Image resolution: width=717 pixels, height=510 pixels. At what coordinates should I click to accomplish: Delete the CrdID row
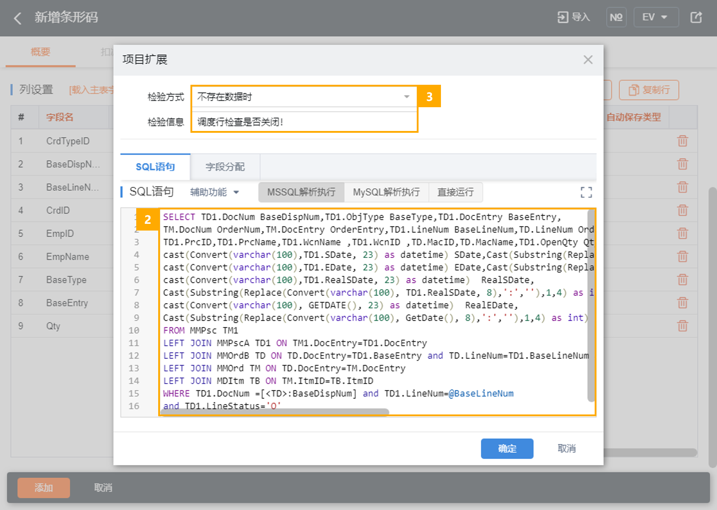[x=682, y=210]
